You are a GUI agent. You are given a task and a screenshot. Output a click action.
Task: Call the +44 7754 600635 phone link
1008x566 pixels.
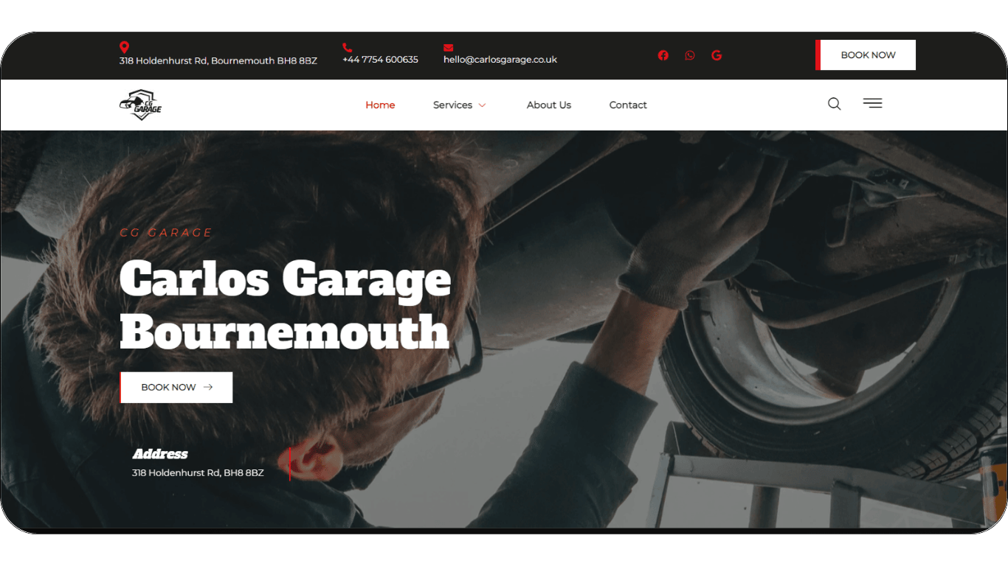380,60
